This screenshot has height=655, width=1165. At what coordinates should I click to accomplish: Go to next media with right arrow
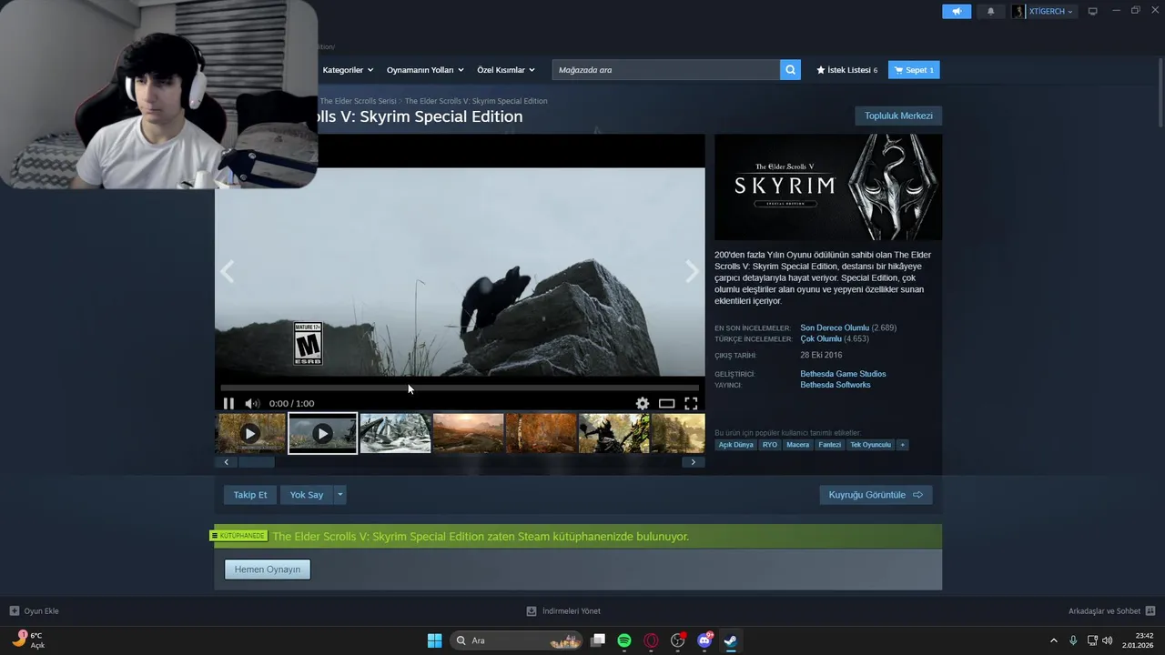click(x=692, y=271)
